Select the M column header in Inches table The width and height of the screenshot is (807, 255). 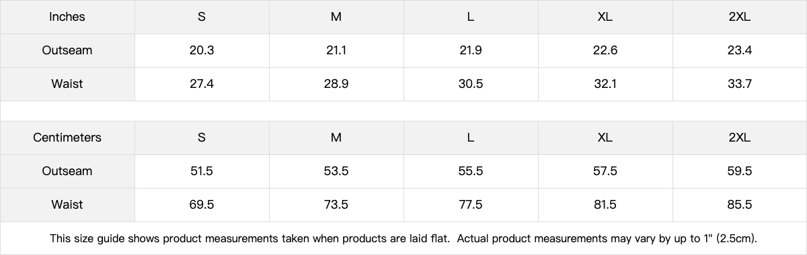pos(336,17)
